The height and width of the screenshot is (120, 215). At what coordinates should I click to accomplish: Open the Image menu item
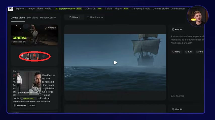(x=31, y=8)
